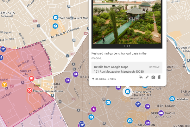Click the La Medina map label
This screenshot has width=190, height=127.
tap(182, 99)
